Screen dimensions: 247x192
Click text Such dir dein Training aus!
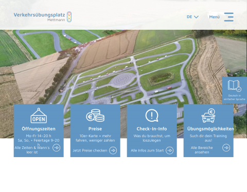coord(208,138)
